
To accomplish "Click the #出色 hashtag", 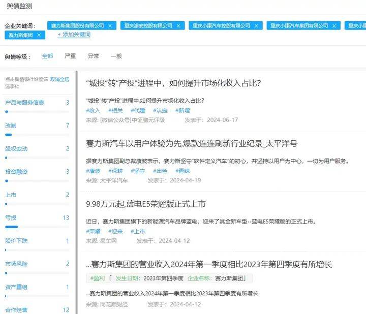I will point(160,171).
